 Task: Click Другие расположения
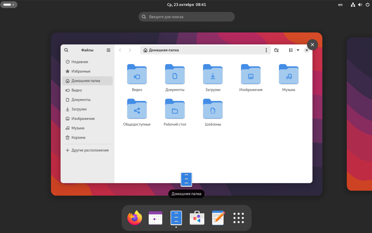click(x=90, y=150)
